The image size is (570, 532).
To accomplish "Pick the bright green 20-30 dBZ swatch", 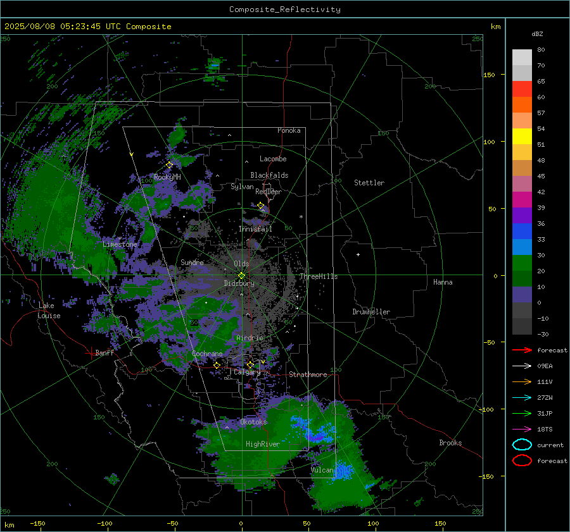I will tap(522, 263).
